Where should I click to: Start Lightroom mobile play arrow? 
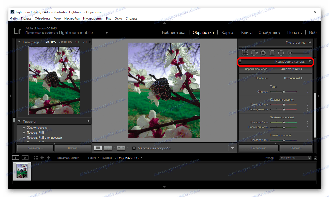coord(107,33)
